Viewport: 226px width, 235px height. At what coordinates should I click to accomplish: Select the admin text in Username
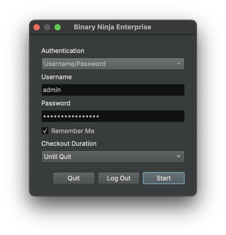[x=52, y=90]
